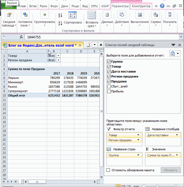Click the 2018 column header cell
184x187 pixels.
click(x=67, y=73)
